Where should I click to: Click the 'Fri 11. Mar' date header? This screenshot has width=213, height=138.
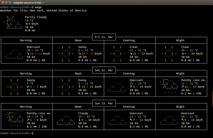(x=104, y=37)
